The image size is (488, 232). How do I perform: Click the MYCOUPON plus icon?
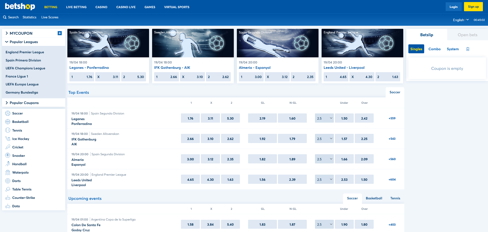(x=60, y=33)
